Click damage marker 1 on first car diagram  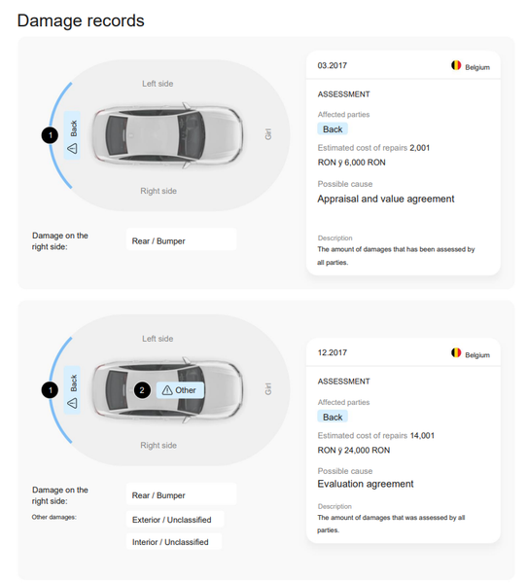(x=50, y=135)
